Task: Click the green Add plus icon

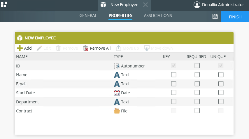Action: (x=20, y=48)
